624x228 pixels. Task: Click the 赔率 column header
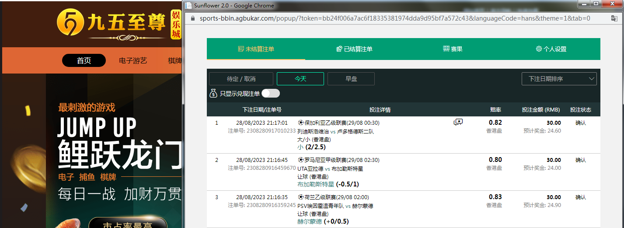pos(495,110)
